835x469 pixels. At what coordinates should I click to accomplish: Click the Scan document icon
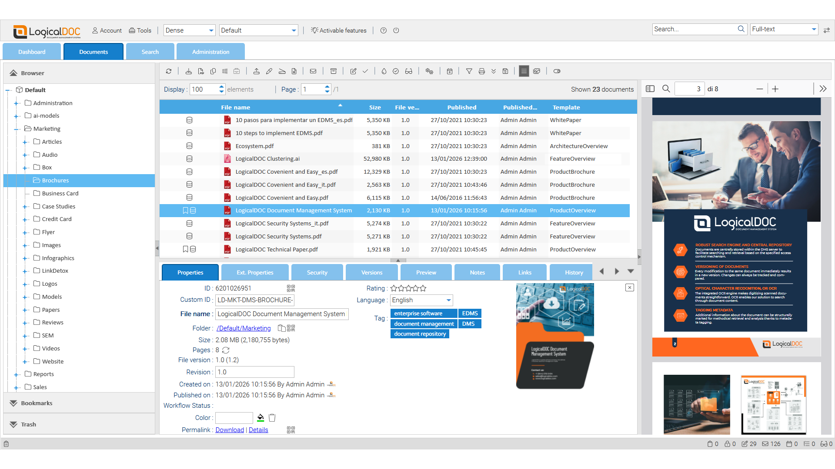click(x=282, y=71)
